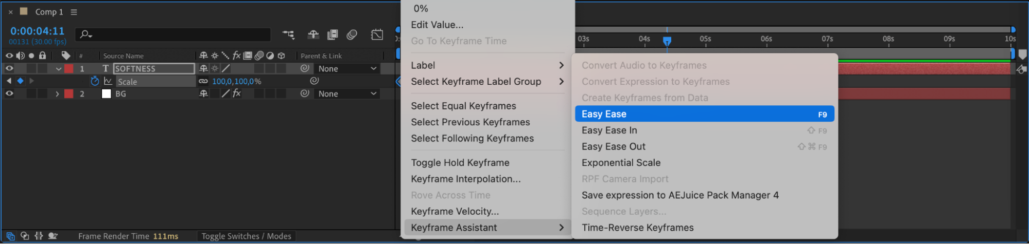Open the Graph Editor button
Screen dimensions: 1029x244
377,35
